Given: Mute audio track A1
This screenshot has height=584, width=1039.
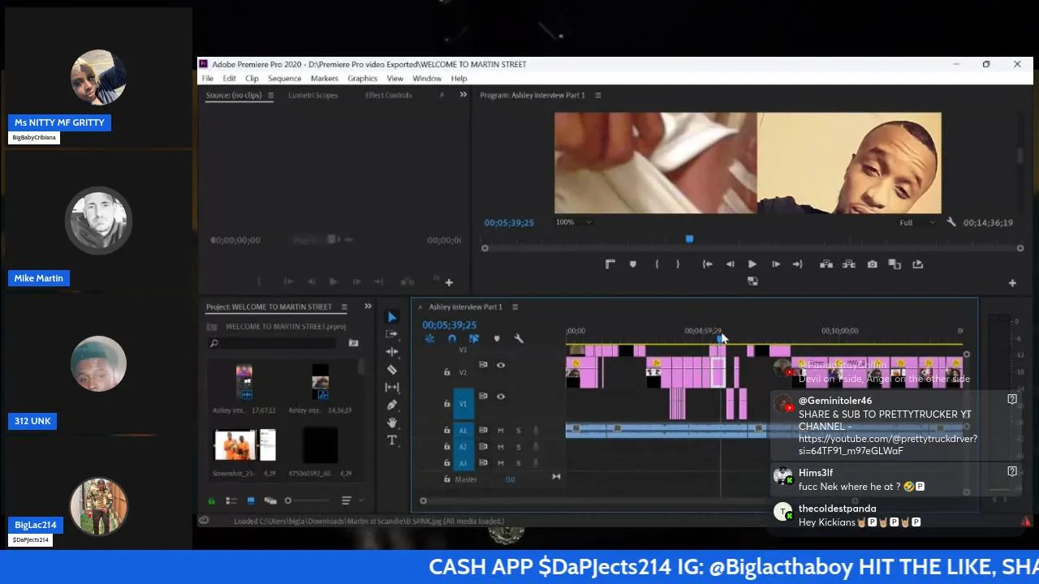Looking at the screenshot, I should tap(501, 431).
